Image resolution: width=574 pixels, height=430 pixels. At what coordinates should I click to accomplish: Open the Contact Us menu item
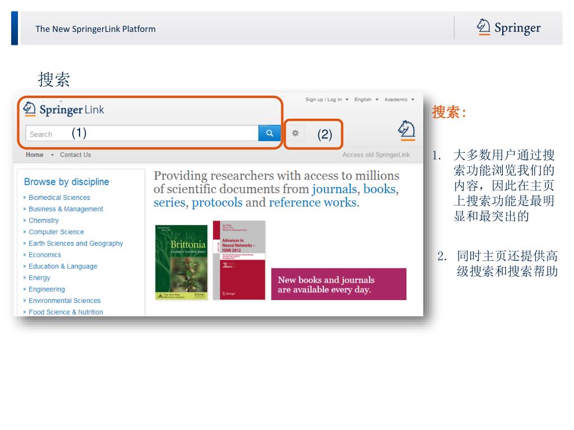click(76, 155)
